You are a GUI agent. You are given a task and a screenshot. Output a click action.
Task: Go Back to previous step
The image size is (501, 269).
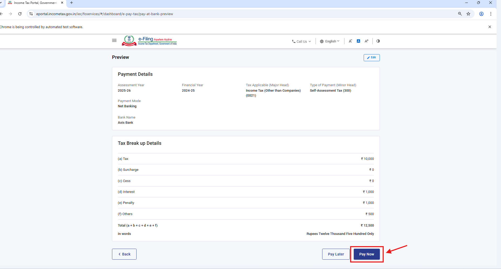point(124,254)
